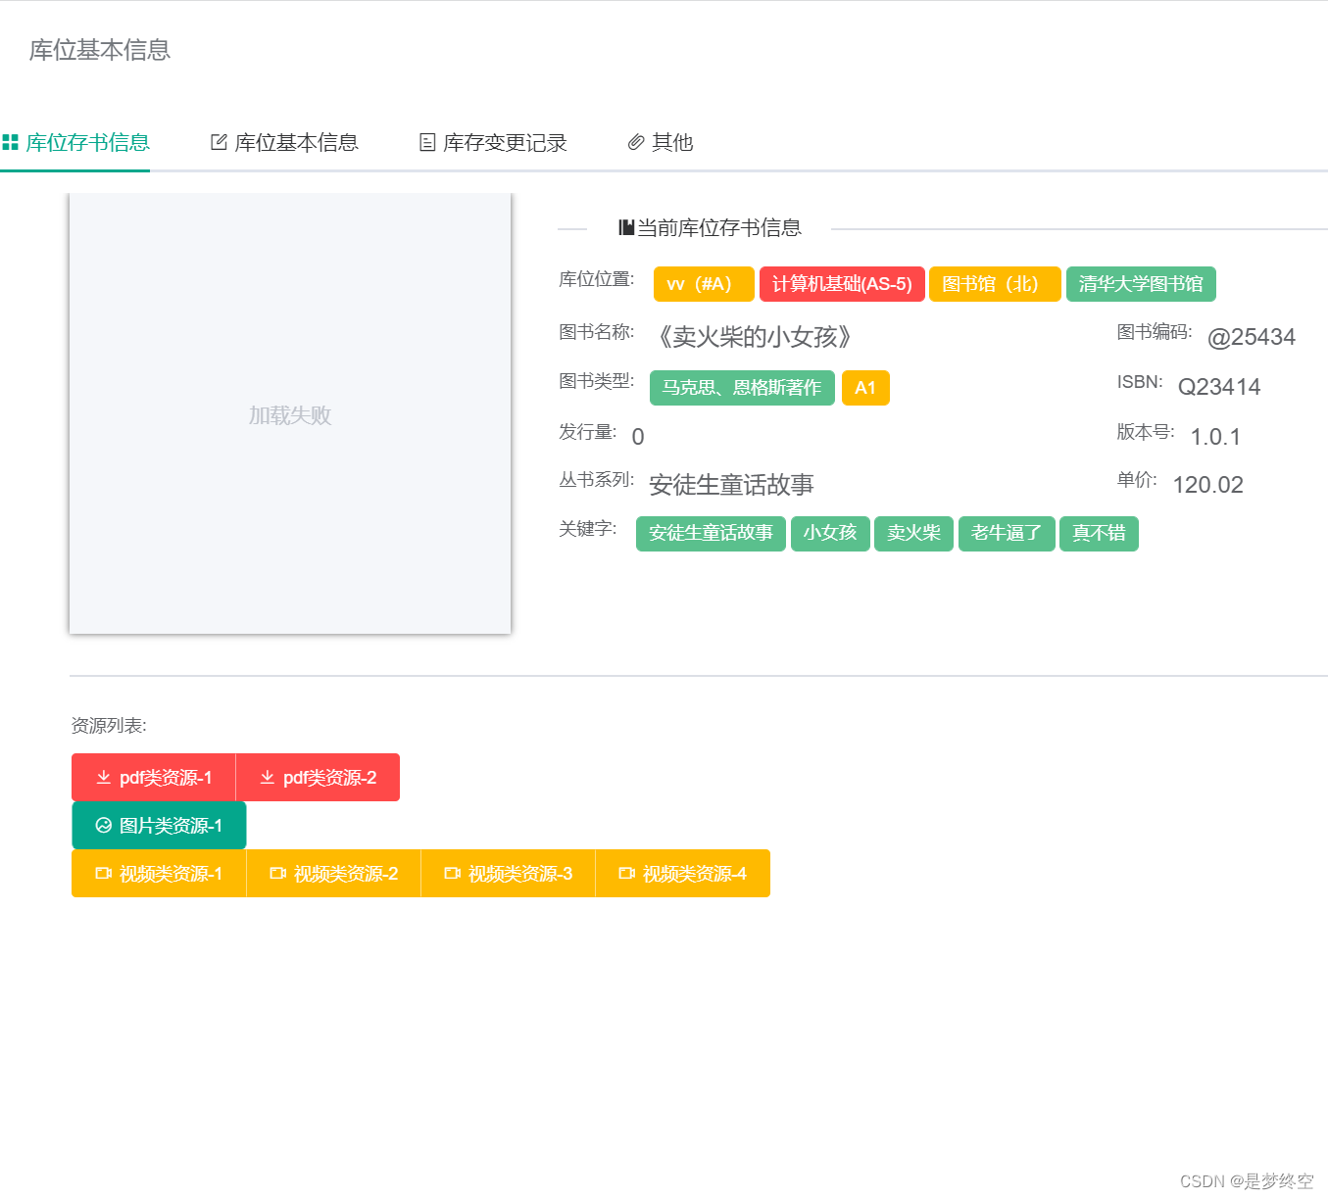Screen dimensions: 1328x1199
Task: Click the paperclip icon on 其他 tab
Action: [x=637, y=142]
